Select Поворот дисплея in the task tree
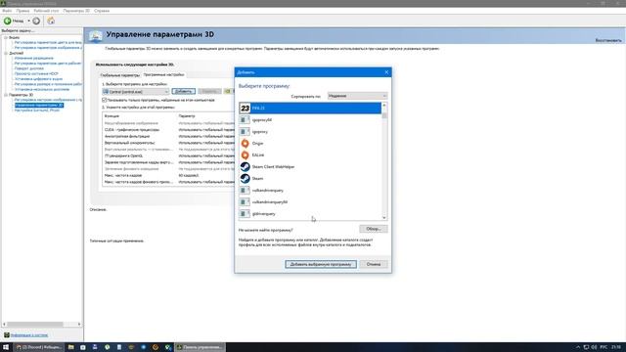626x352 pixels. pos(29,68)
